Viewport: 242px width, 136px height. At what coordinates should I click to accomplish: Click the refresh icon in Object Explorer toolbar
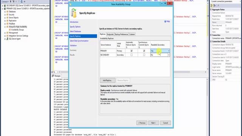pos(22,2)
